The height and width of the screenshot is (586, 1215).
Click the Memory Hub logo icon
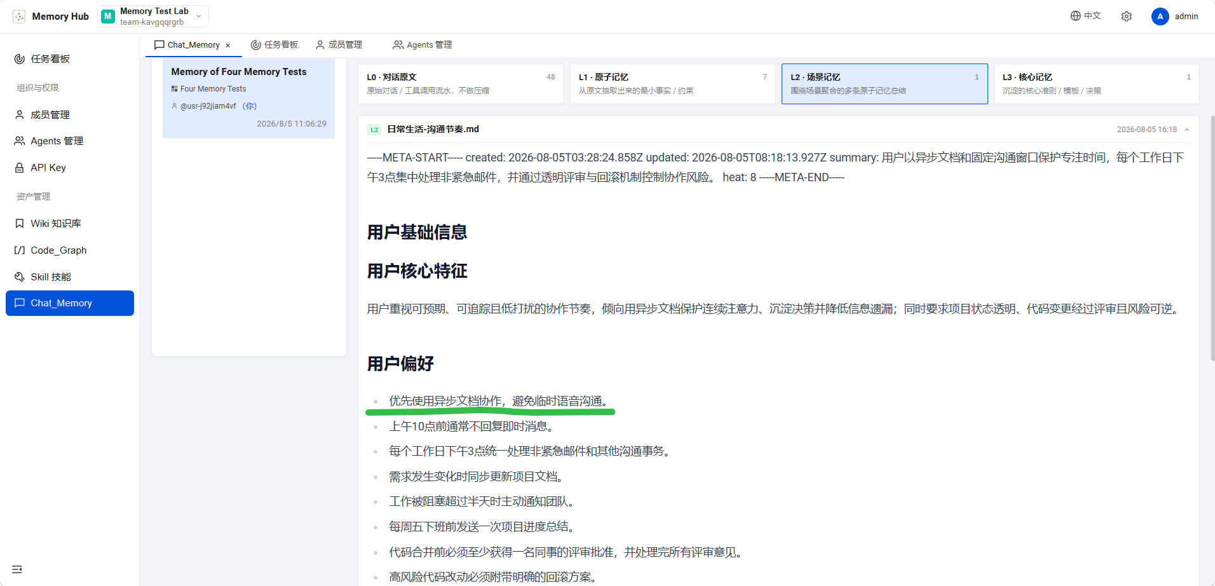pyautogui.click(x=19, y=17)
